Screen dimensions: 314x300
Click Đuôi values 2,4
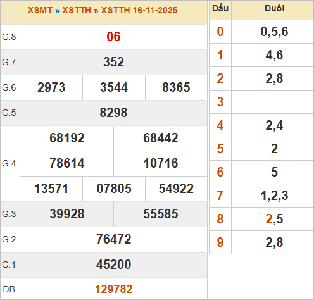[274, 125]
